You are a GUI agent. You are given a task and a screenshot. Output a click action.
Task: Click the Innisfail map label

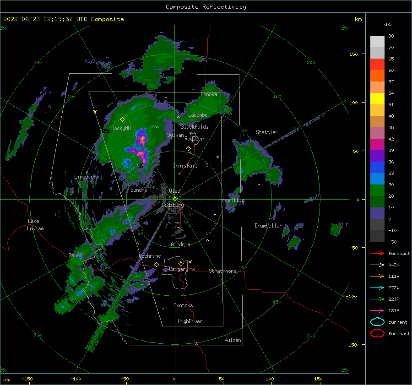[185, 166]
